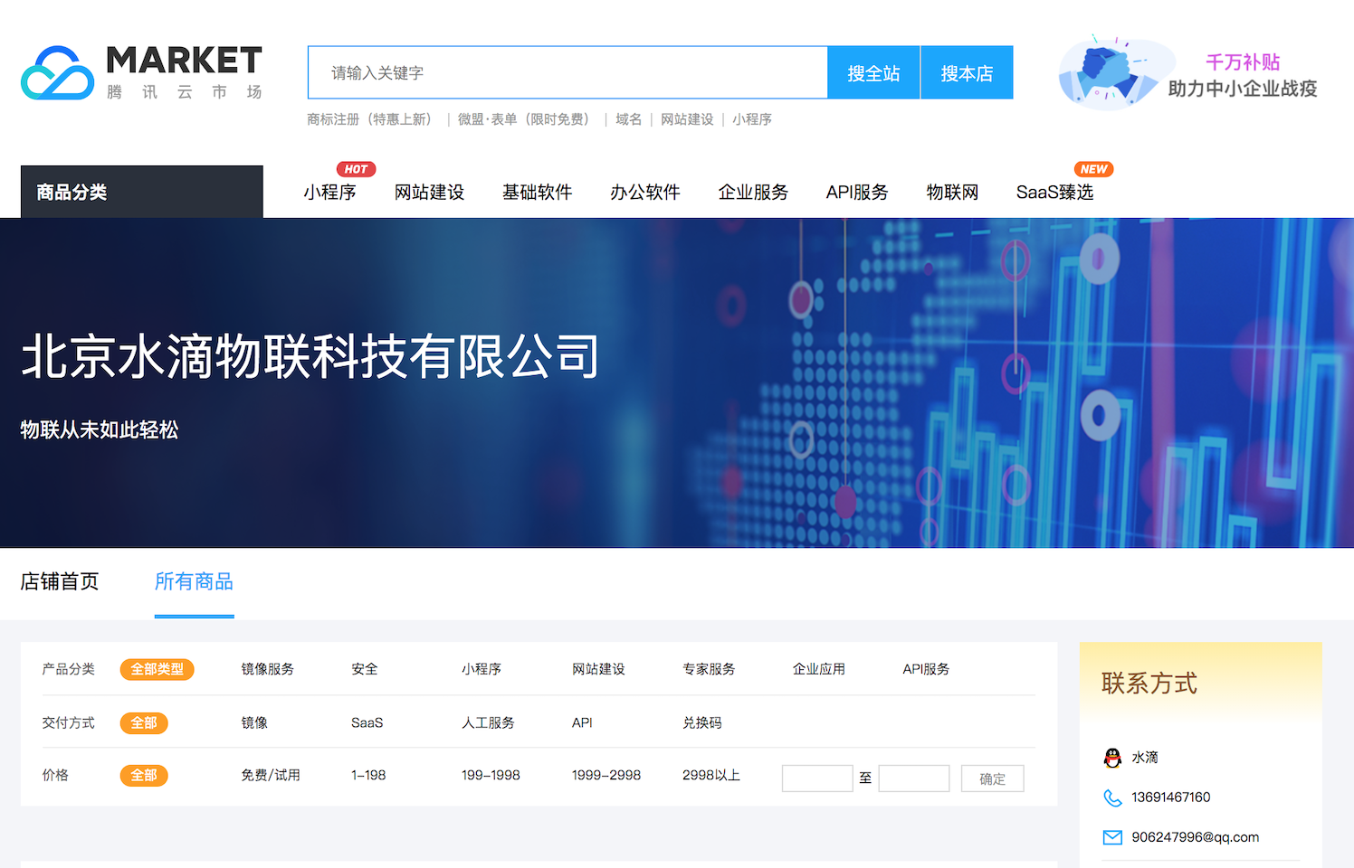Screen dimensions: 1354x868
Task: Click the phone icon beside 13691467160
Action: (1112, 797)
